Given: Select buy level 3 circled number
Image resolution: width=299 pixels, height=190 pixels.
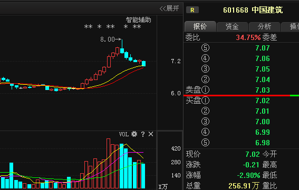Looking at the screenshot, I should [205, 122].
